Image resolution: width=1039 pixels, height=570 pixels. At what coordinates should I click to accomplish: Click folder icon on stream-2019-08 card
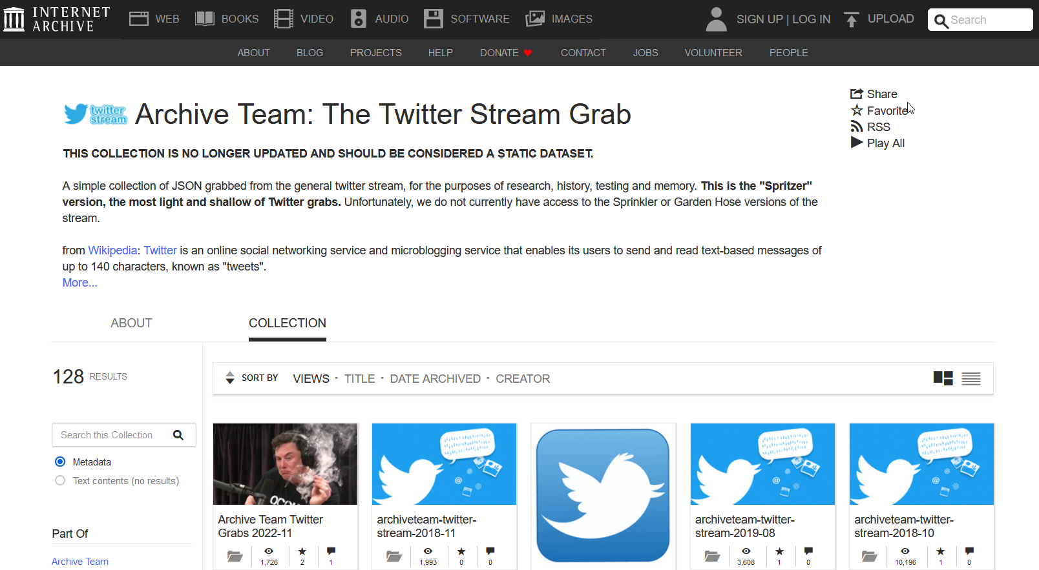click(712, 556)
